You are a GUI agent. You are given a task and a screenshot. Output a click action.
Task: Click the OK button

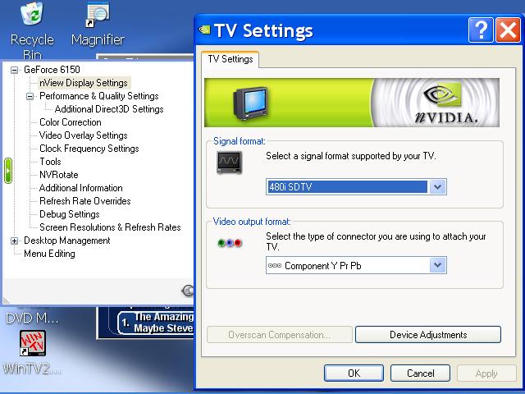tap(354, 373)
